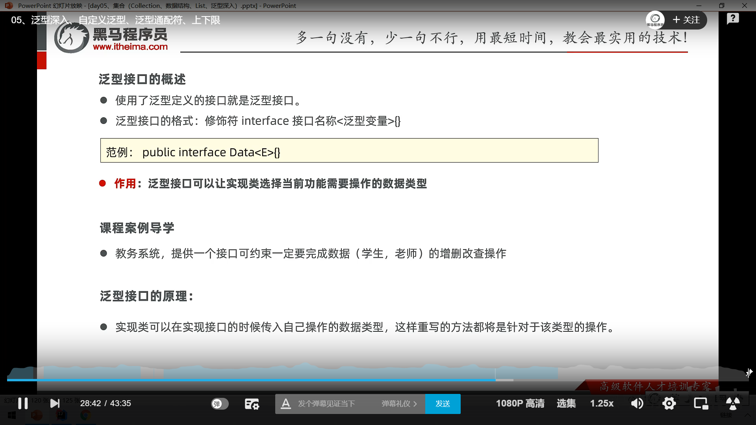
Task: Skip to the next video
Action: click(55, 403)
